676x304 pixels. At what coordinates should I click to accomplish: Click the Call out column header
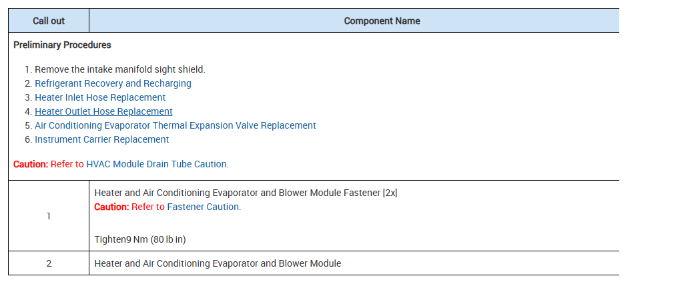pos(49,21)
